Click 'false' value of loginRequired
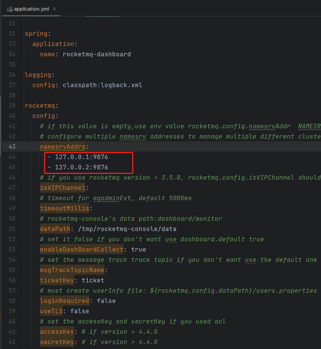This screenshot has height=349, width=321. coord(106,301)
